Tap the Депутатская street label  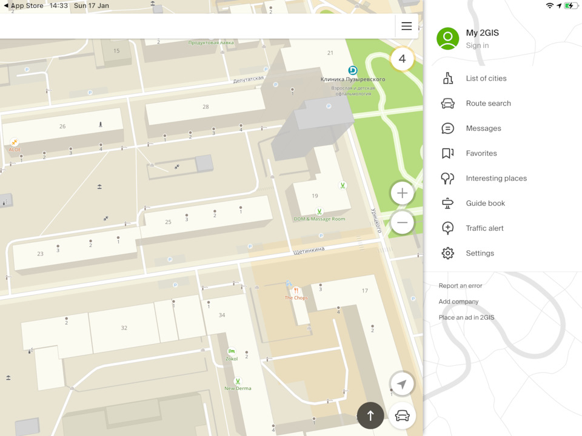point(249,79)
